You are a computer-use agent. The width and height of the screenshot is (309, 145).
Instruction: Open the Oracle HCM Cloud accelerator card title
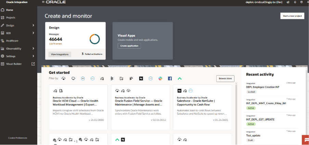[x=76, y=103]
